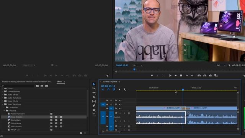245x138 pixels.
Task: Create new custom bin in Effects panel
Action: coord(81,133)
